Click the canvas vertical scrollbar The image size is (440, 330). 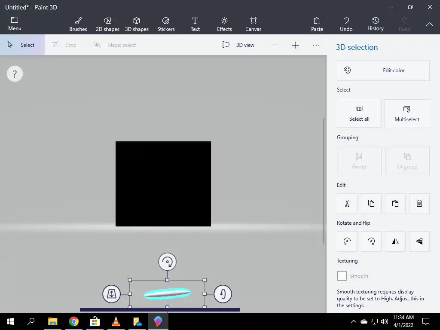(x=324, y=180)
